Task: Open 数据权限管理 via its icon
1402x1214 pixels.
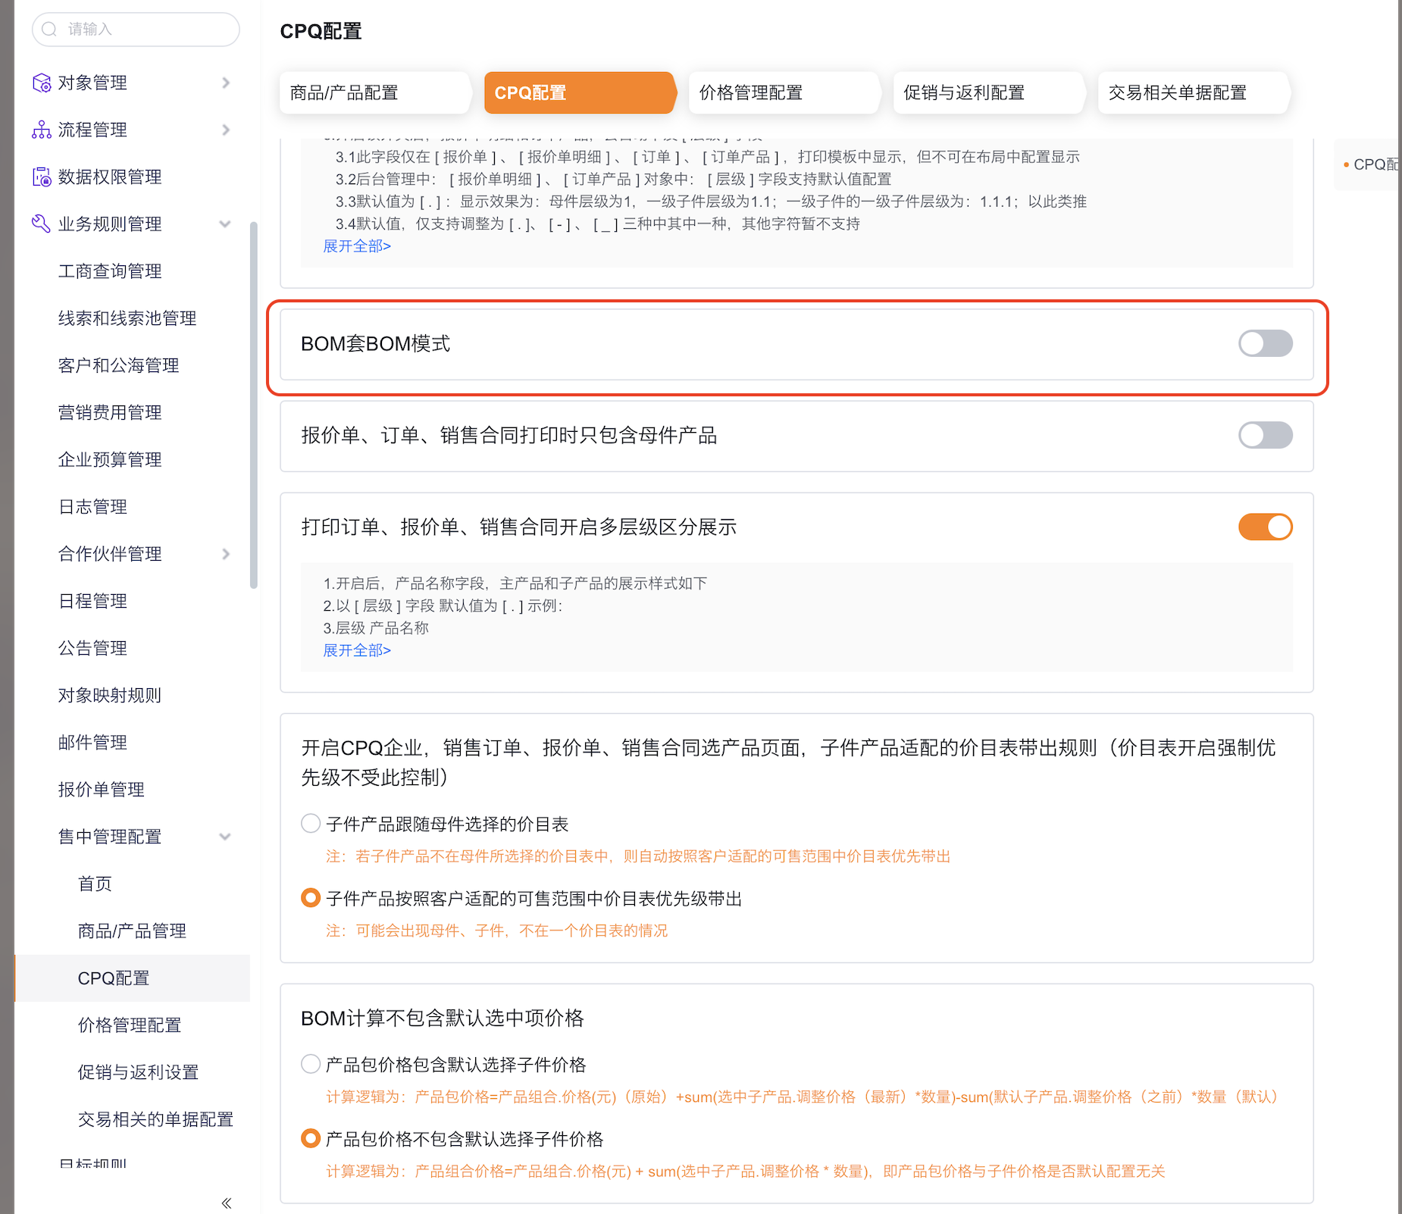Action: coord(40,177)
